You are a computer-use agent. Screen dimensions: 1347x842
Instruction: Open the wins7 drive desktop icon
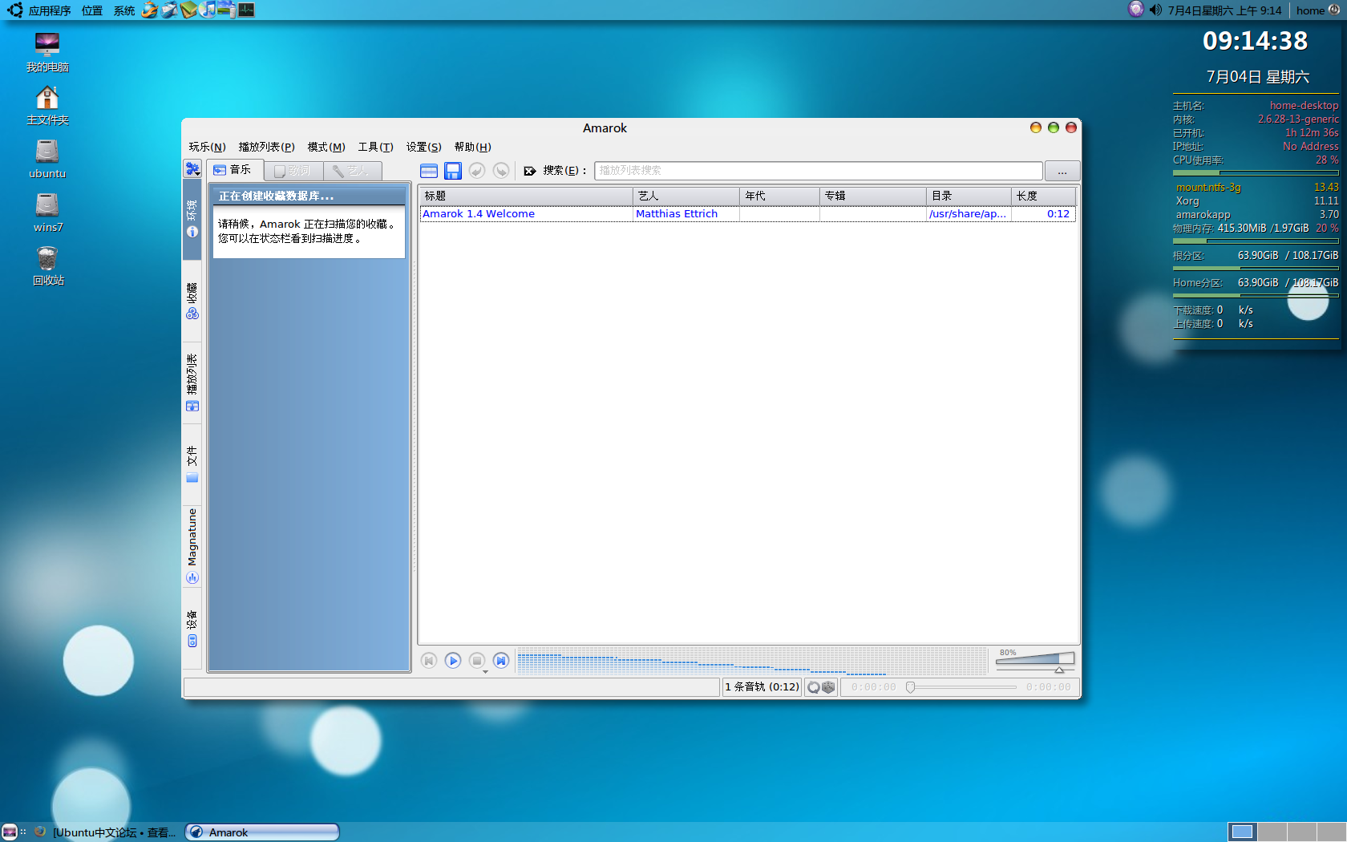point(47,213)
